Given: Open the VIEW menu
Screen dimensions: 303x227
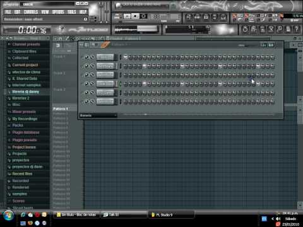Looking at the screenshot, I should 45,12.
